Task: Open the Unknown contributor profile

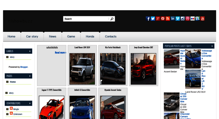Action: pyautogui.click(x=18, y=114)
